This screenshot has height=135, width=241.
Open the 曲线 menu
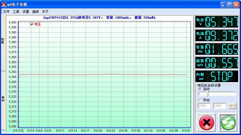pos(36,12)
